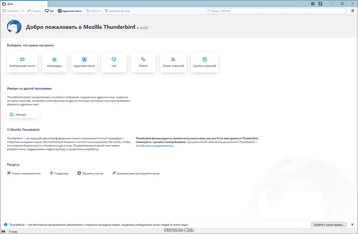Open the hamburger application menu
The image size is (358, 234).
coord(353,11)
